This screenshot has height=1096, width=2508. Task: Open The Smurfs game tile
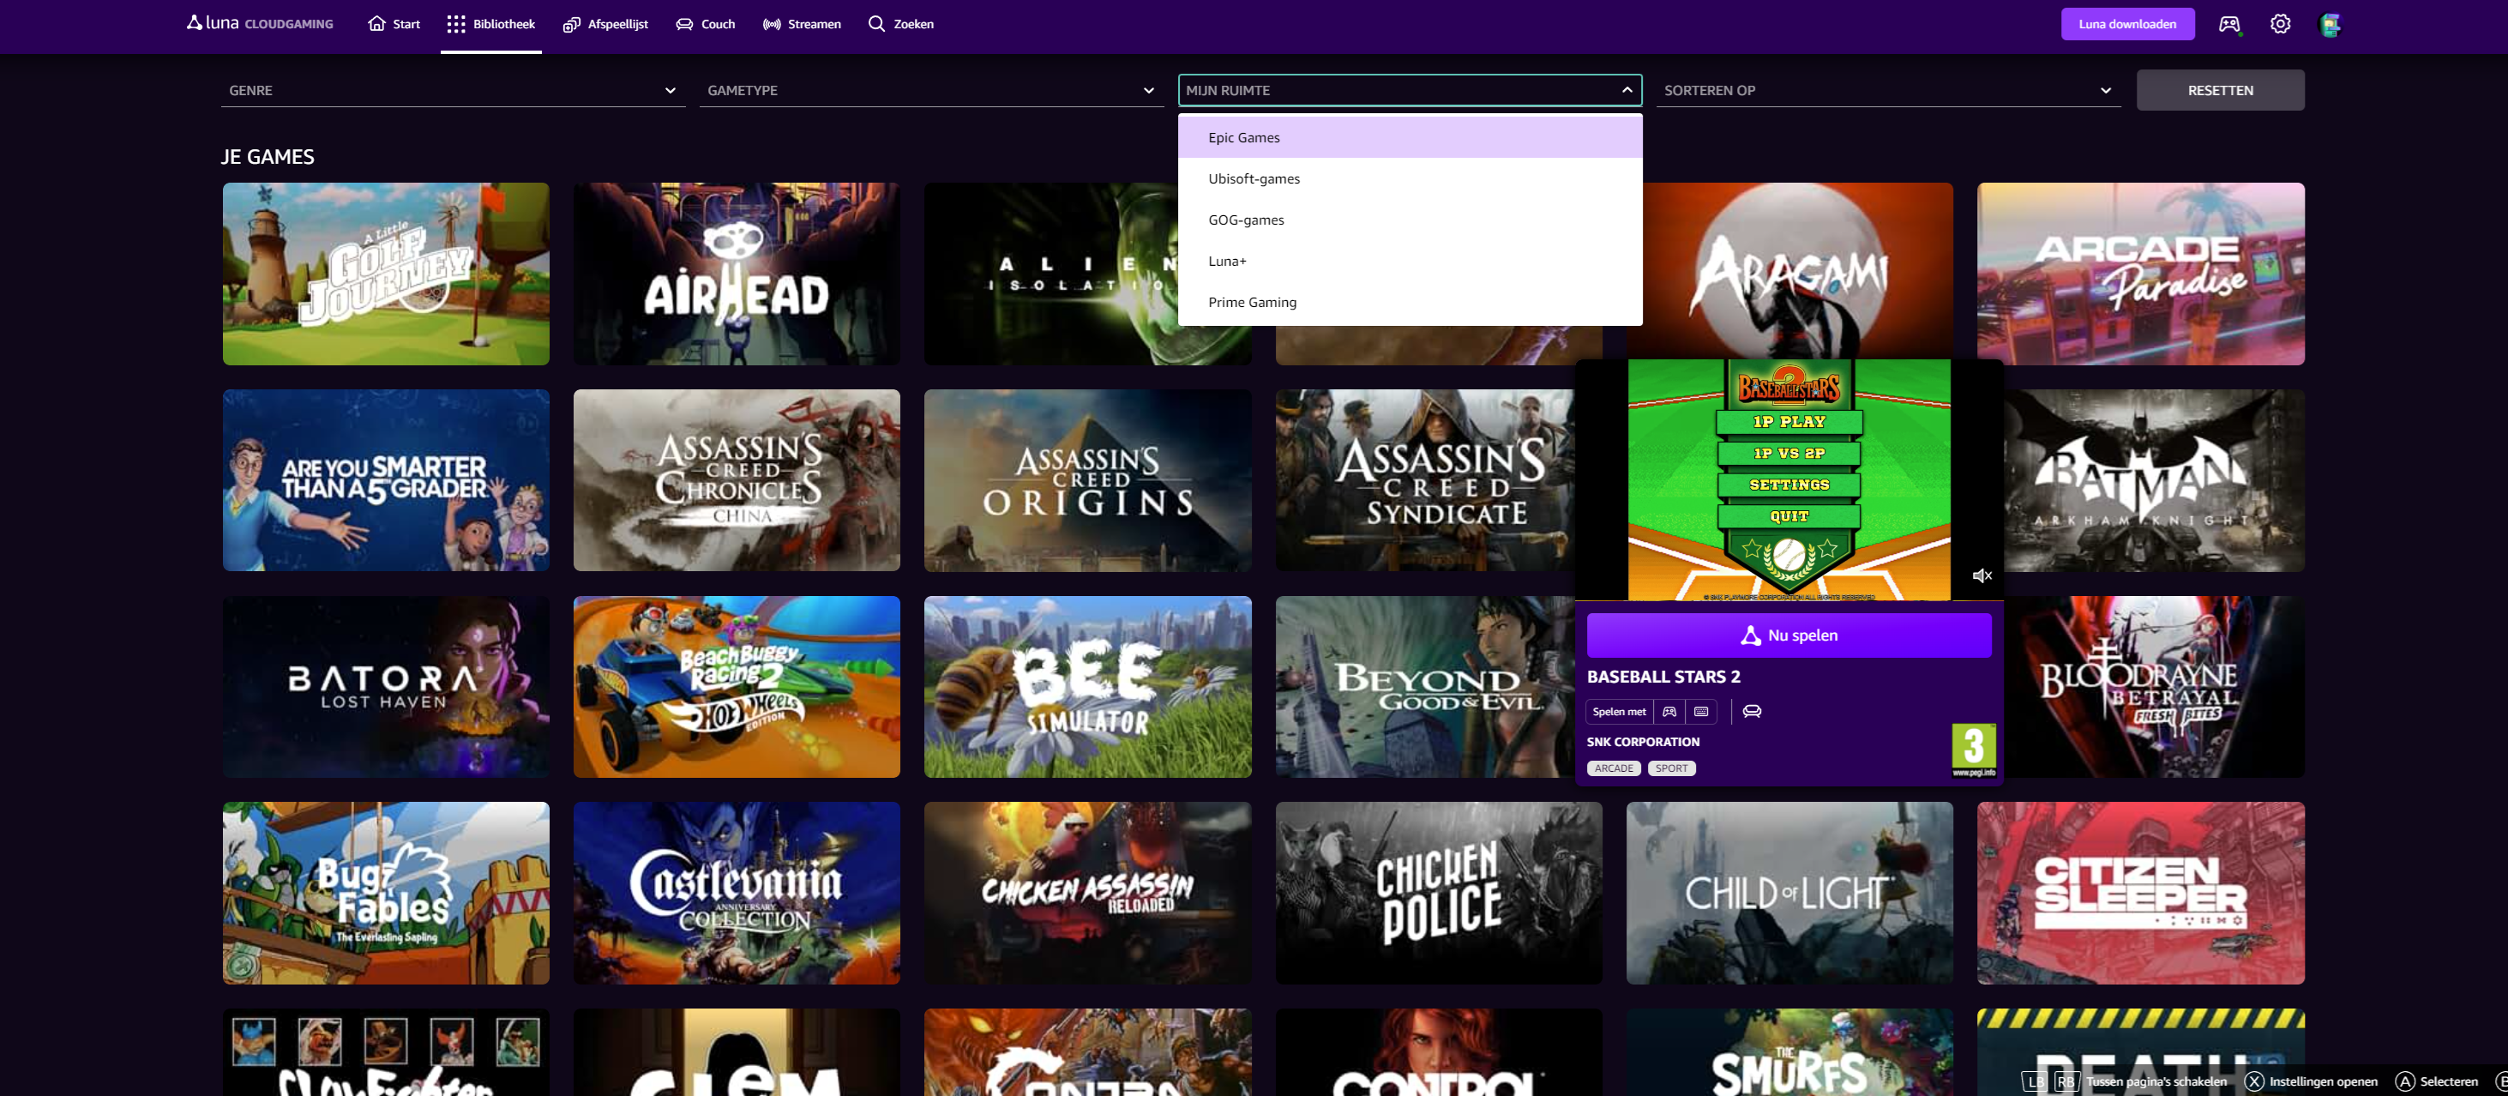point(1789,1052)
